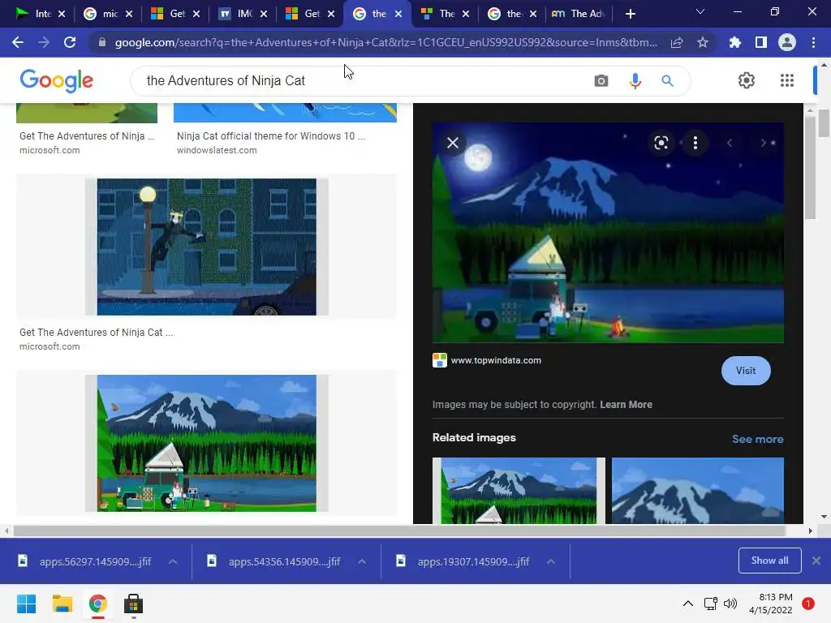Visit the topwindata.com page
Viewport: 831px width, 623px height.
point(746,371)
